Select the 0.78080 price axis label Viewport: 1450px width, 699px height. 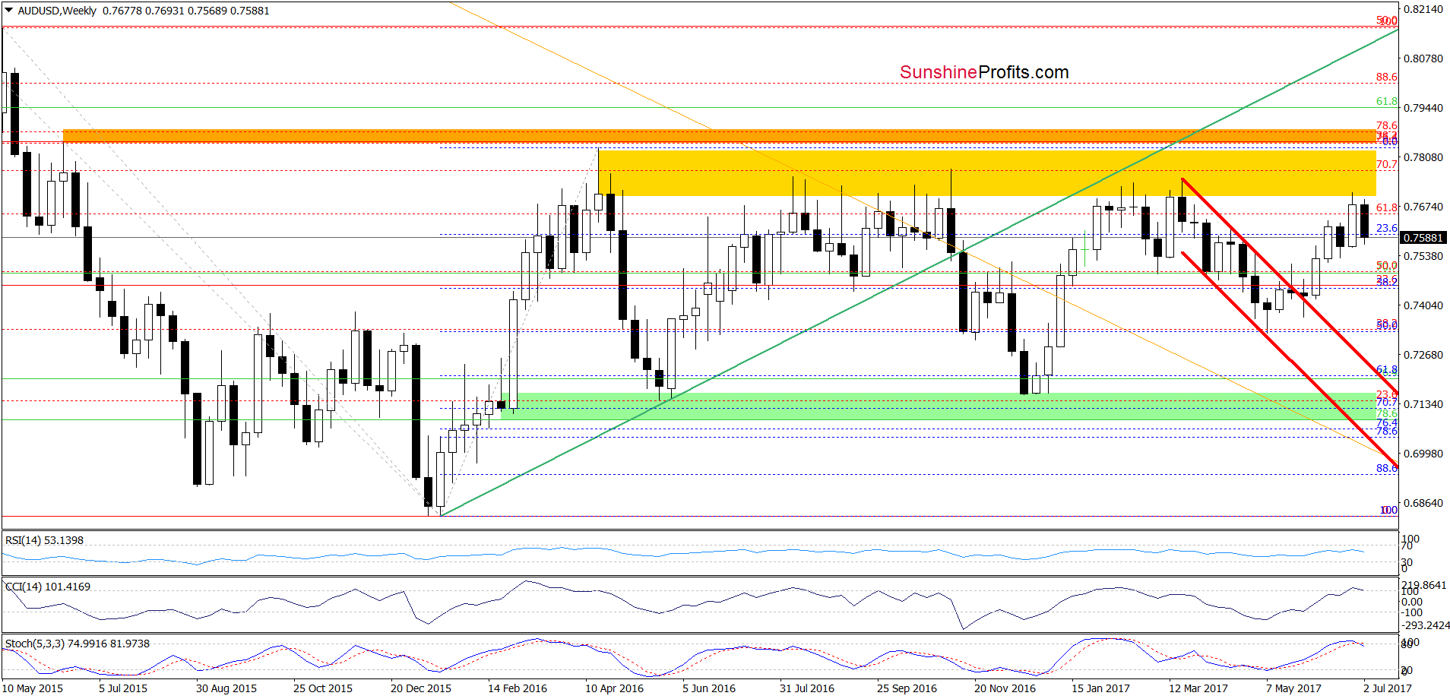click(x=1423, y=157)
